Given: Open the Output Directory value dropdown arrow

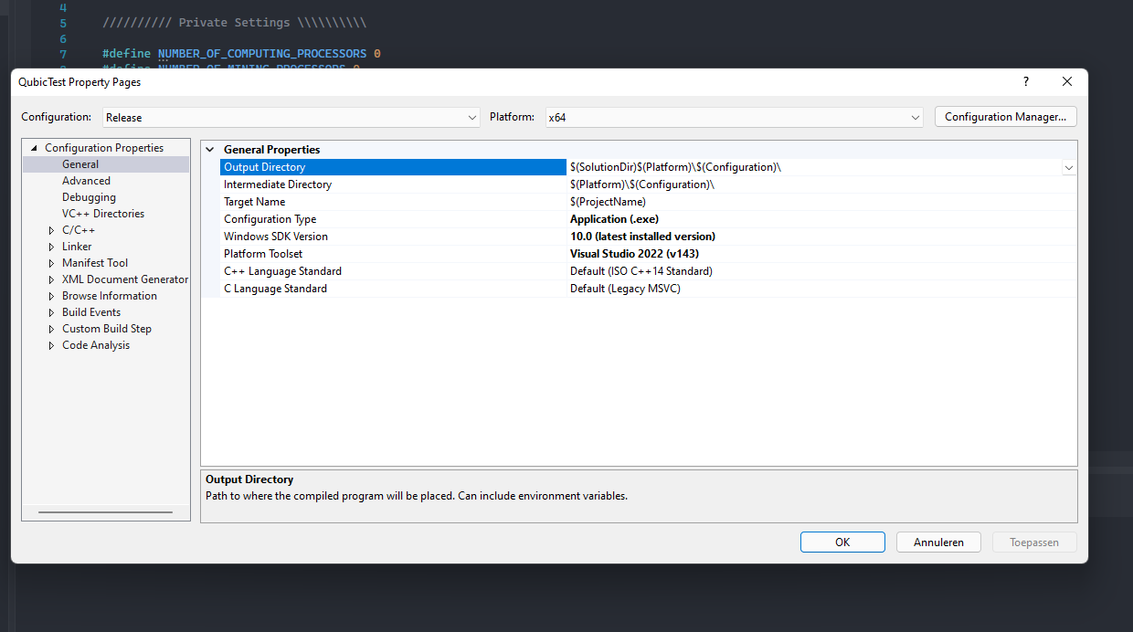Looking at the screenshot, I should click(x=1069, y=167).
